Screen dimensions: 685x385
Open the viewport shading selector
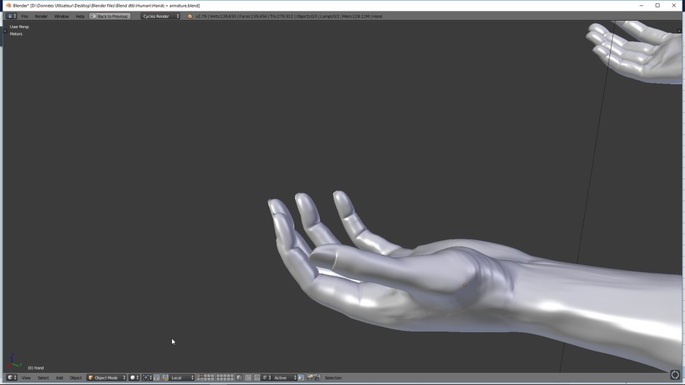click(134, 378)
